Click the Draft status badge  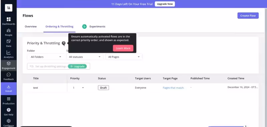(x=103, y=88)
